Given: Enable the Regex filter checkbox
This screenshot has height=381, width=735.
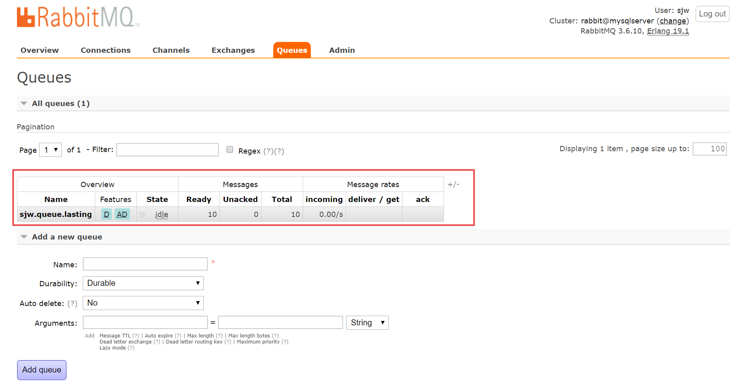Looking at the screenshot, I should point(230,150).
